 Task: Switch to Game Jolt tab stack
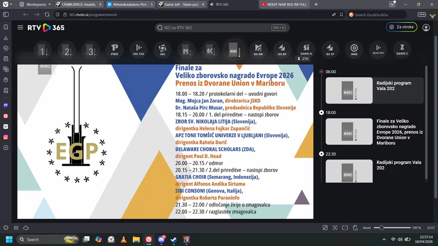182,4
